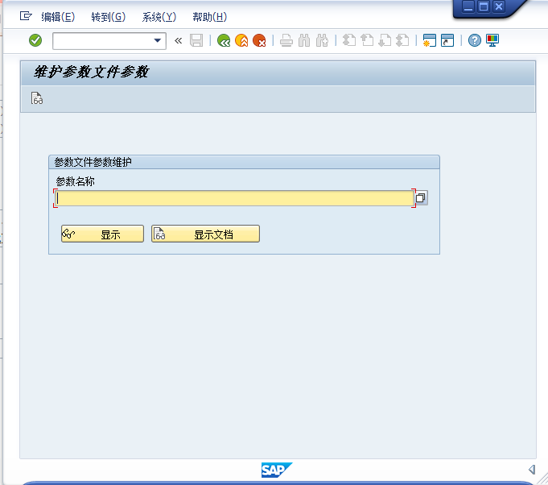Click the green Enter checkmark icon
This screenshot has height=485, width=548.
(x=35, y=40)
